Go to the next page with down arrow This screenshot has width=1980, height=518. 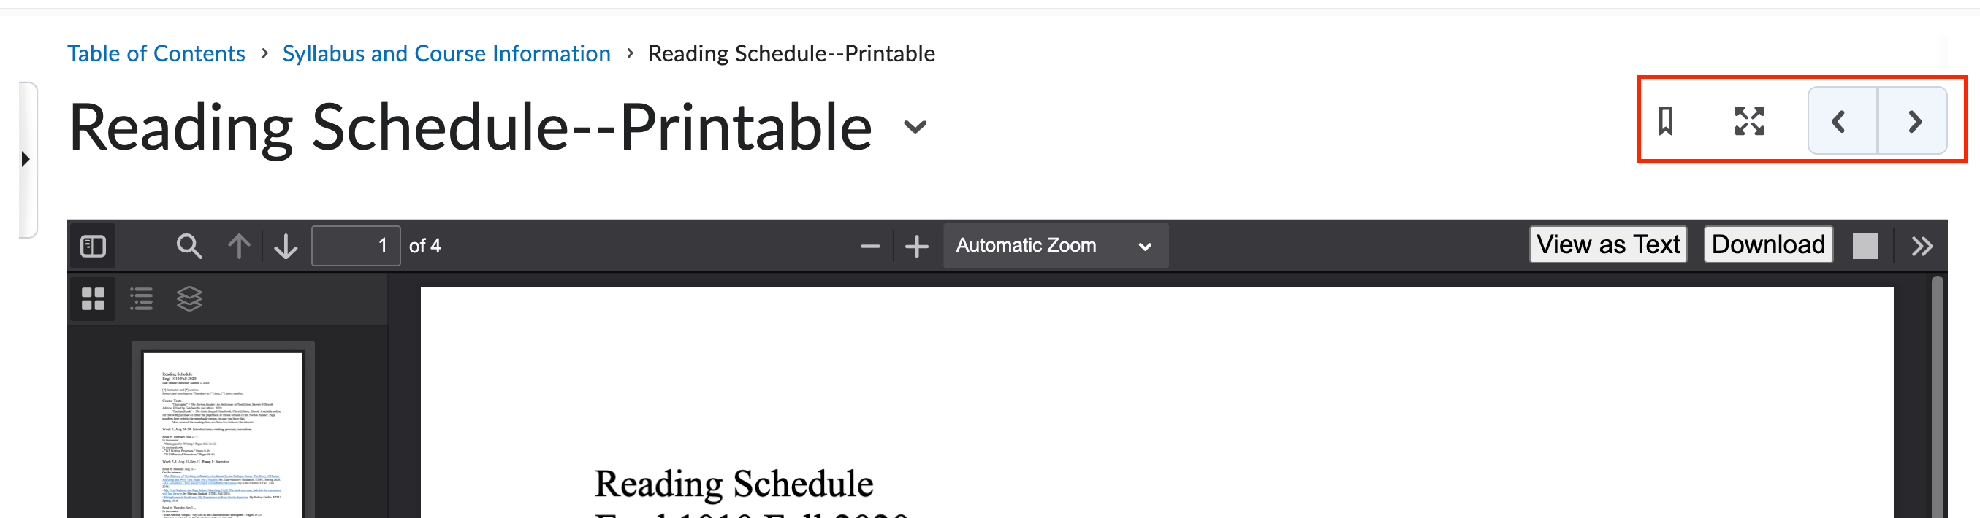(285, 246)
